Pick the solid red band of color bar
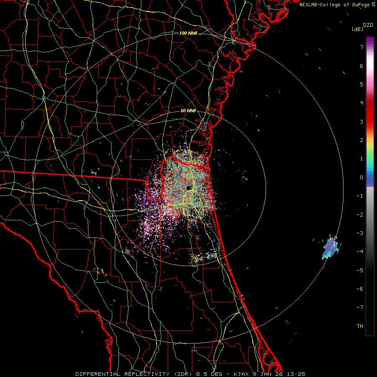This screenshot has width=377, height=377. pos(370,116)
